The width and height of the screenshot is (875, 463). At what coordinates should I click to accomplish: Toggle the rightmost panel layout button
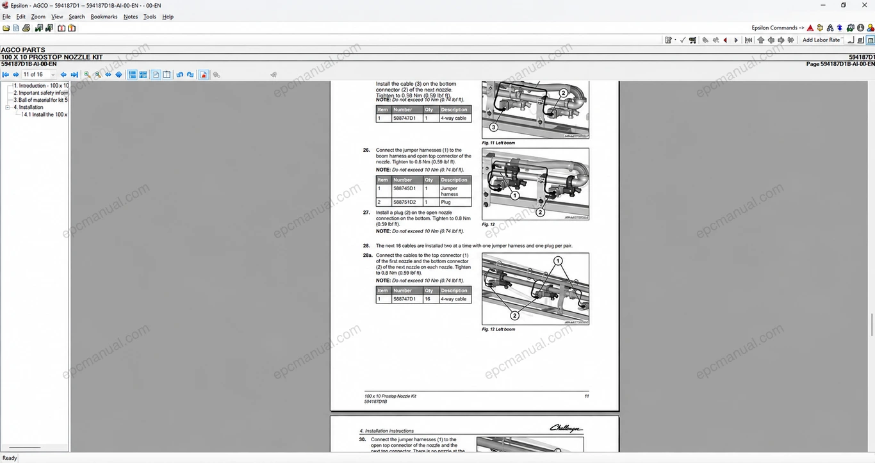point(871,40)
